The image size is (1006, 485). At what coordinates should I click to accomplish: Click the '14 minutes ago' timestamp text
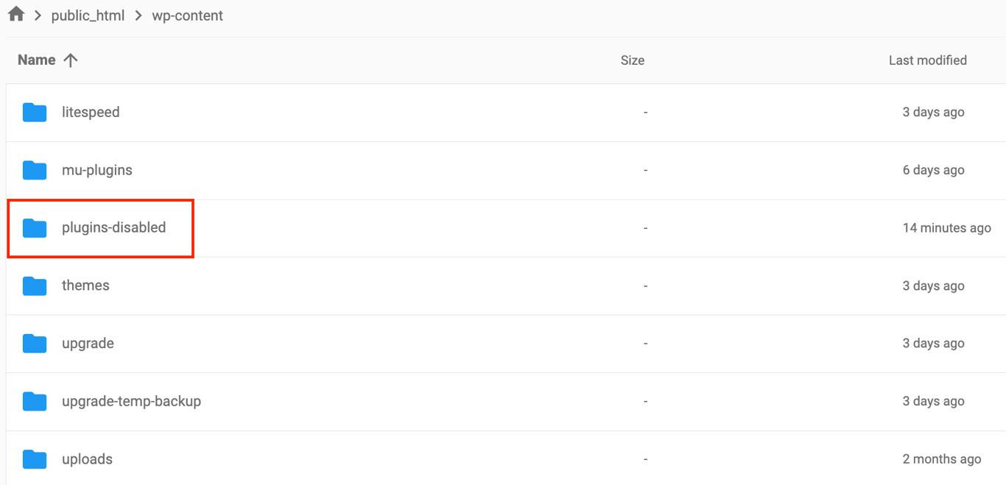click(946, 228)
